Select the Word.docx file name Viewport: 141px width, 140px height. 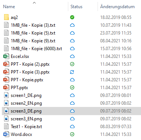point(22,134)
